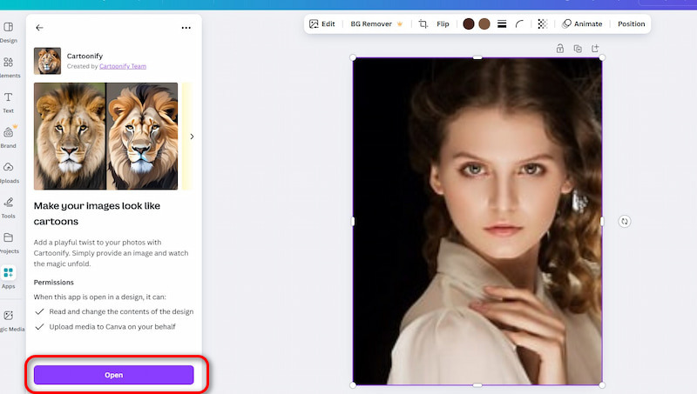
Task: Open the Tools sidebar tab
Action: 9,208
